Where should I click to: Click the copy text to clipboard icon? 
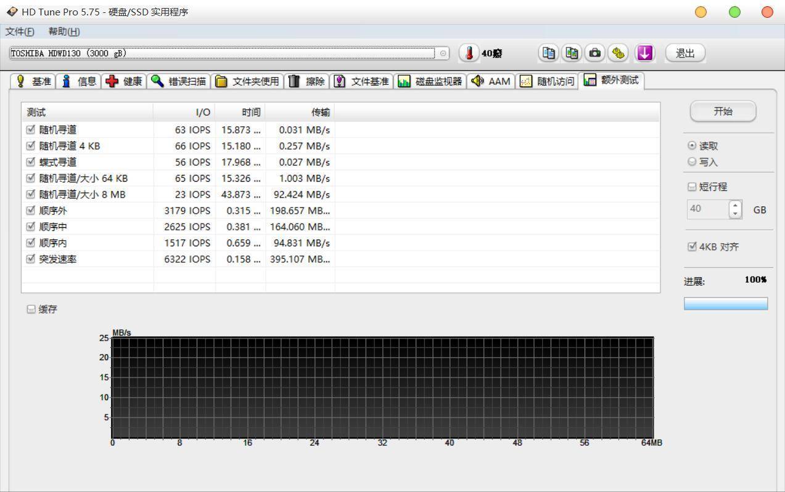point(548,53)
